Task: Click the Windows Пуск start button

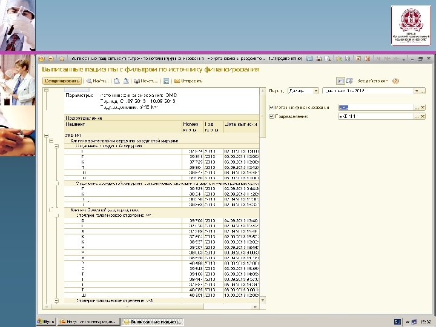Action: click(x=46, y=321)
